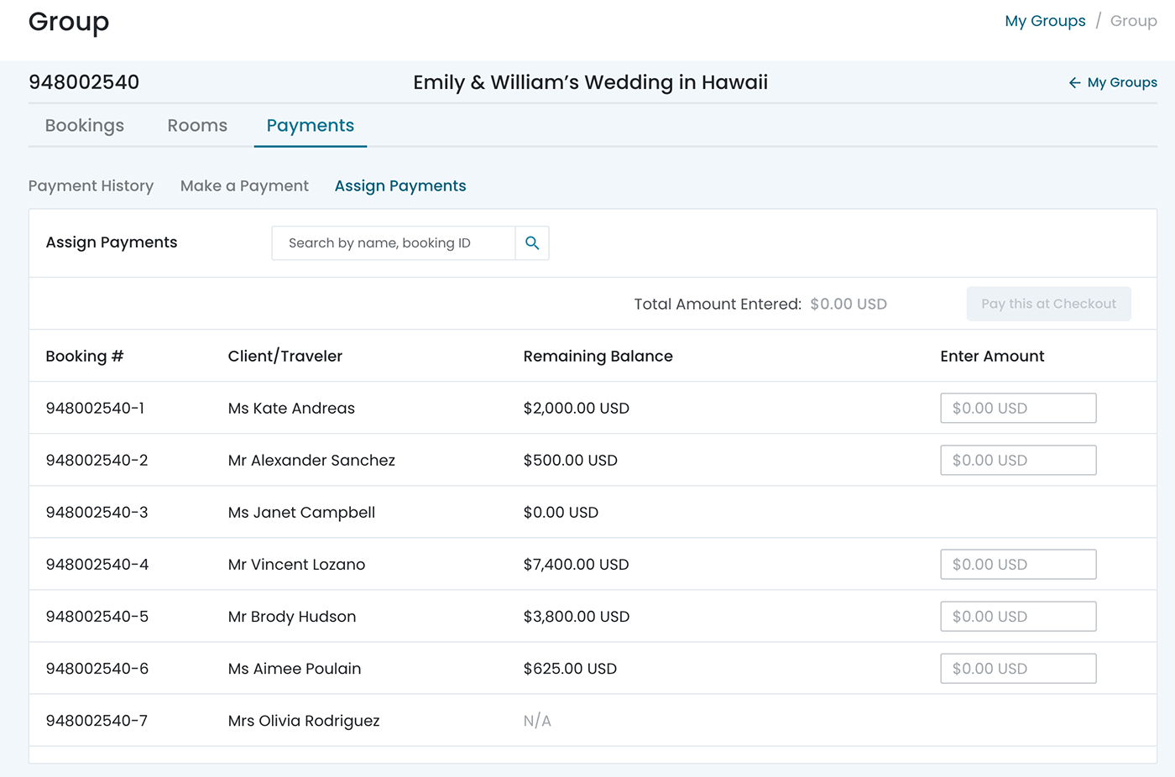
Task: Focus the search by name or booking ID field
Action: coord(393,243)
